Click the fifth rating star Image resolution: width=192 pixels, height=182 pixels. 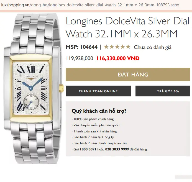coord(128,47)
